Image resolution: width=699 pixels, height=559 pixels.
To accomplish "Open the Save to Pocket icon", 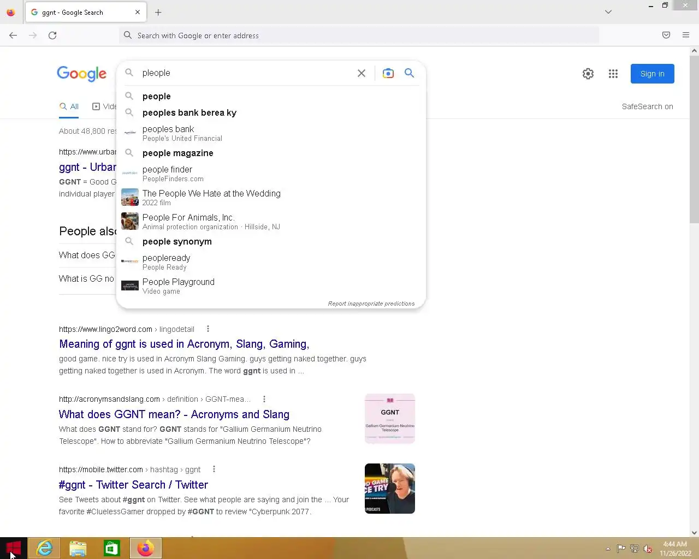I will tap(666, 35).
